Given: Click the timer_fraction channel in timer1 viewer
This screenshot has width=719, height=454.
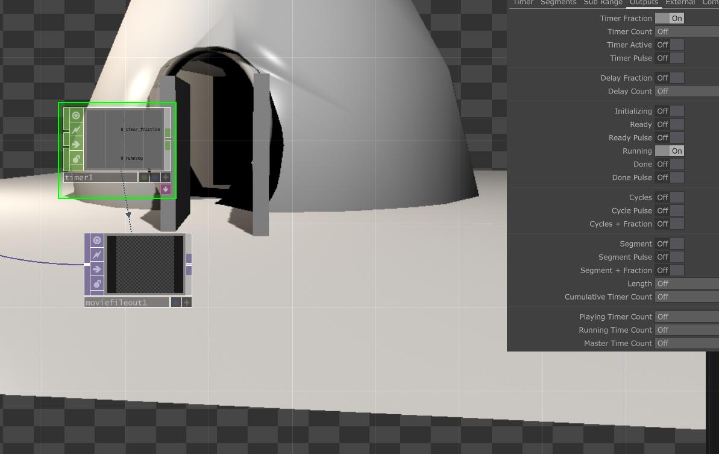Looking at the screenshot, I should point(140,129).
